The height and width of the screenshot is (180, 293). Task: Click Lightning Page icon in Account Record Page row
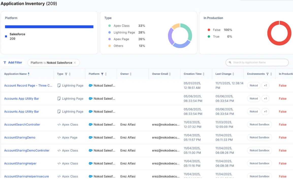click(x=59, y=85)
